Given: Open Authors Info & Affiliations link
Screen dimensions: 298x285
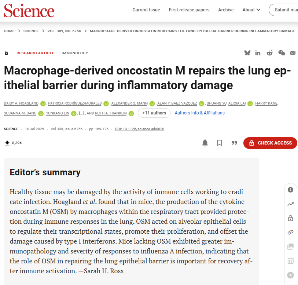Looking at the screenshot, I should (199, 113).
